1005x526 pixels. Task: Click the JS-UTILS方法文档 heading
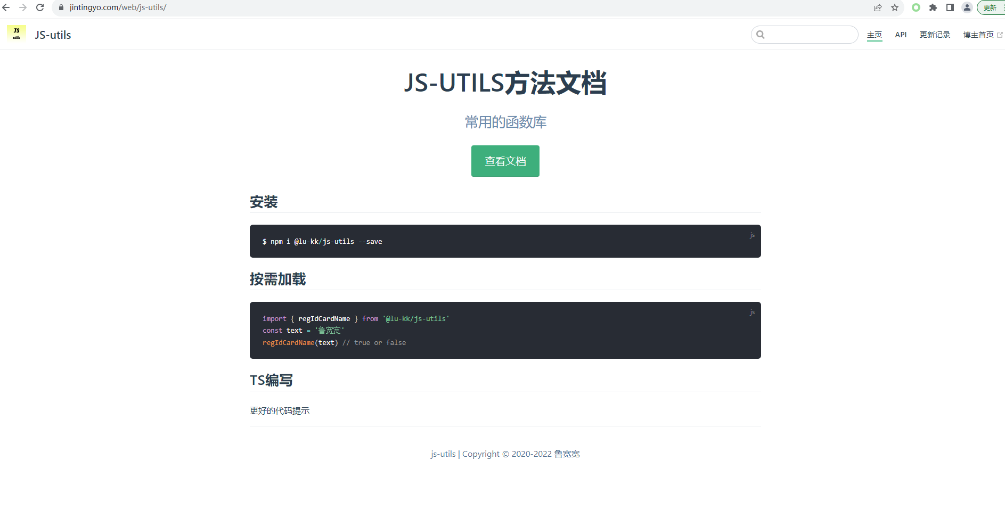click(x=505, y=83)
